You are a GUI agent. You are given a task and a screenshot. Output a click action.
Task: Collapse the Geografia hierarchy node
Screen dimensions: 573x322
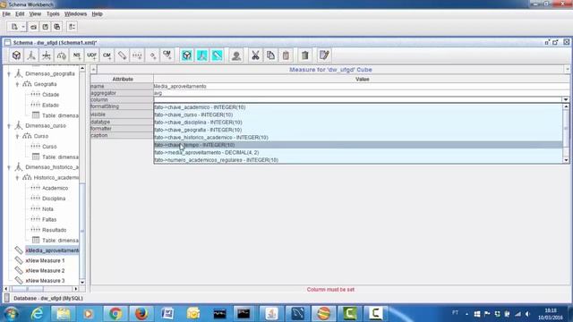coord(17,84)
